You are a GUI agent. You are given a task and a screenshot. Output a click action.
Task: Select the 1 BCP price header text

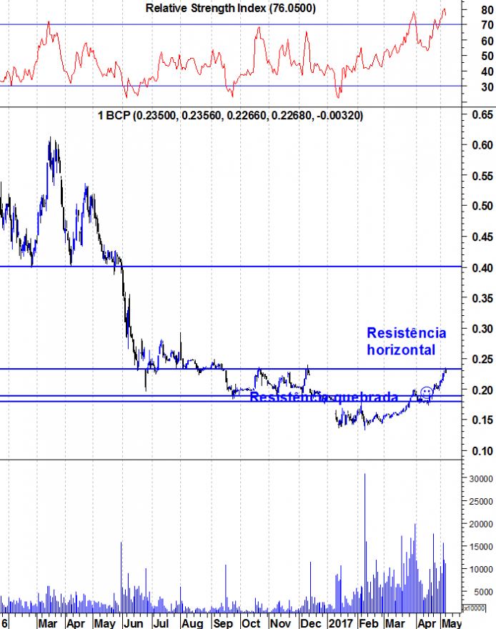(231, 116)
